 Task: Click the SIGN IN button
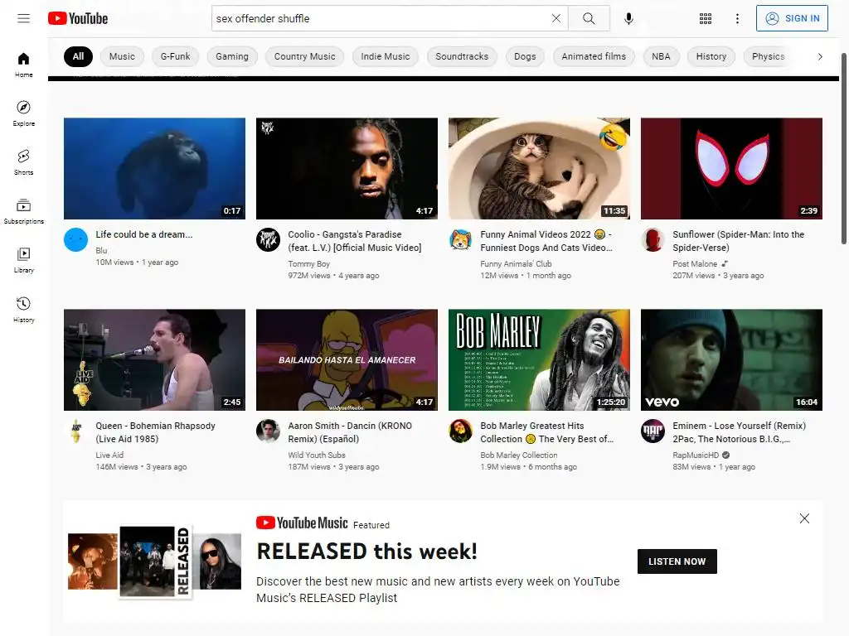792,18
